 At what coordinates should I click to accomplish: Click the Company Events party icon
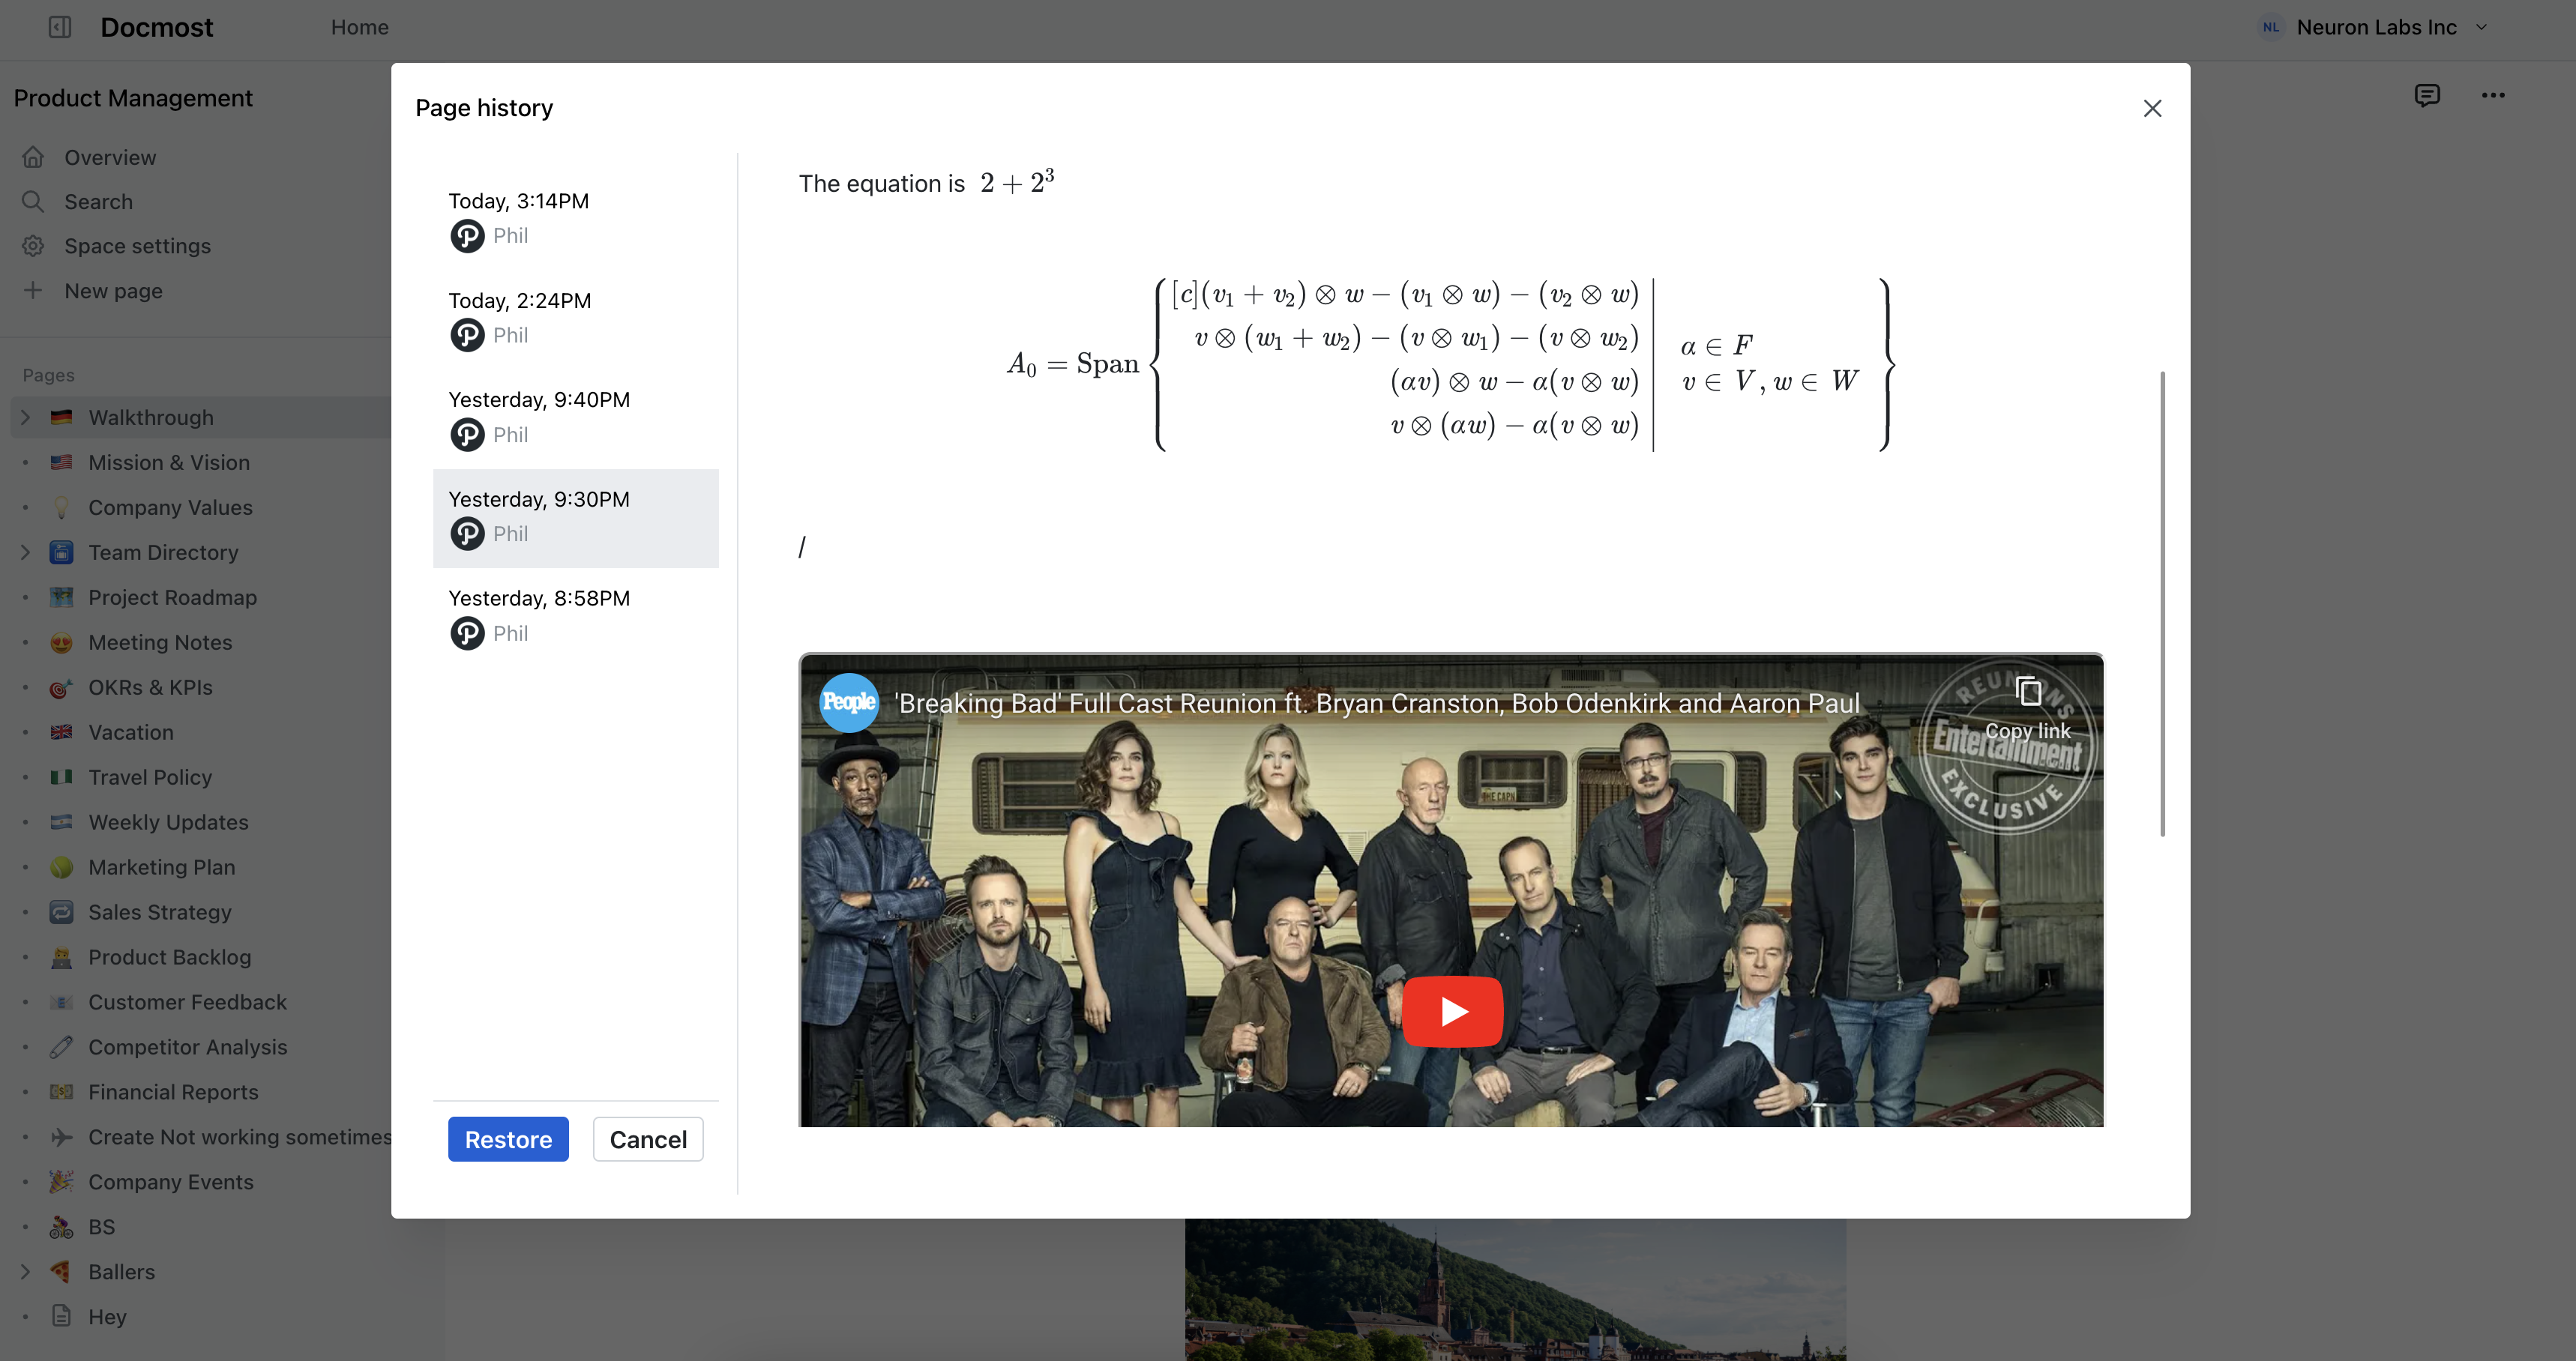(61, 1182)
